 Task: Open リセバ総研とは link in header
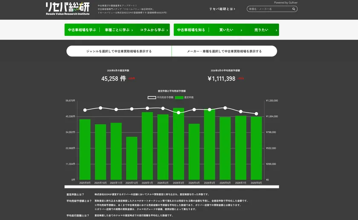point(222,9)
